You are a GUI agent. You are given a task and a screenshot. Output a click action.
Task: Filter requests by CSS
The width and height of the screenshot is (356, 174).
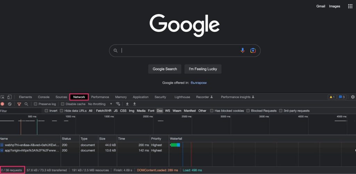tap(123, 111)
